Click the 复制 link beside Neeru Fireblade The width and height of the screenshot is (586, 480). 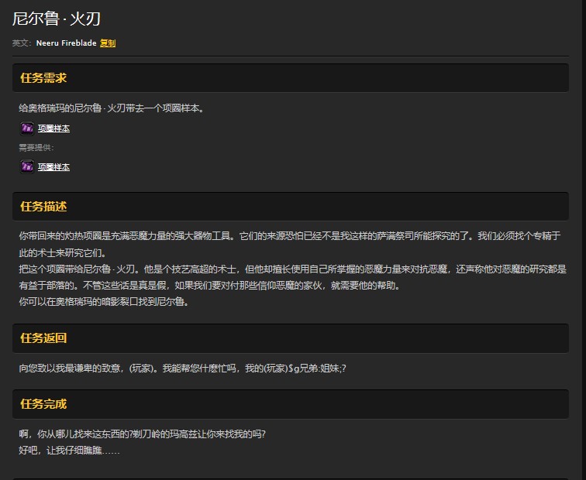[x=108, y=43]
